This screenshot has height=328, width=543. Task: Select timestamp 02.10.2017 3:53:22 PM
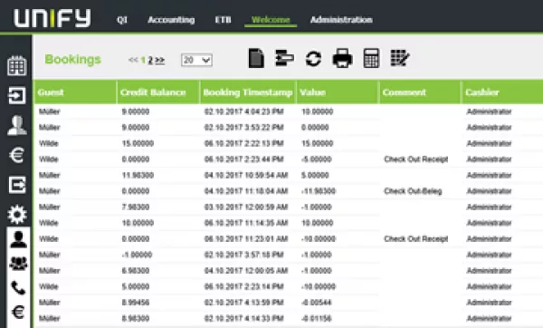coord(244,128)
